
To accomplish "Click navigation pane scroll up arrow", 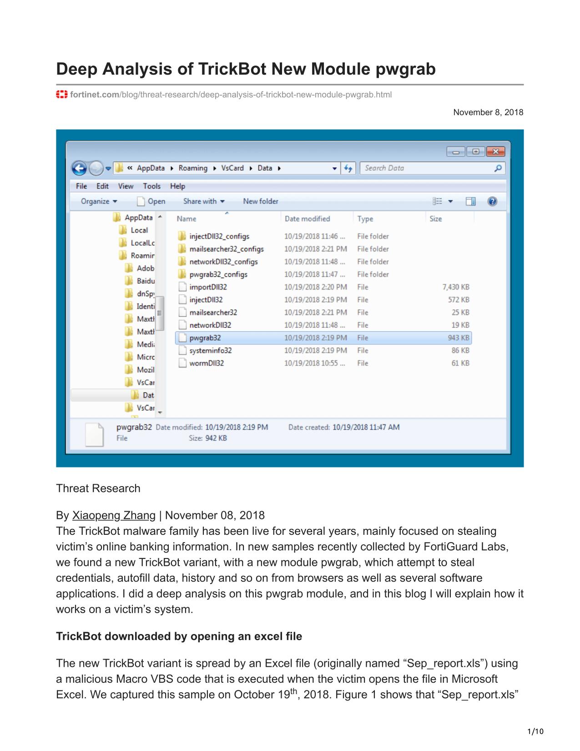I will coord(160,217).
